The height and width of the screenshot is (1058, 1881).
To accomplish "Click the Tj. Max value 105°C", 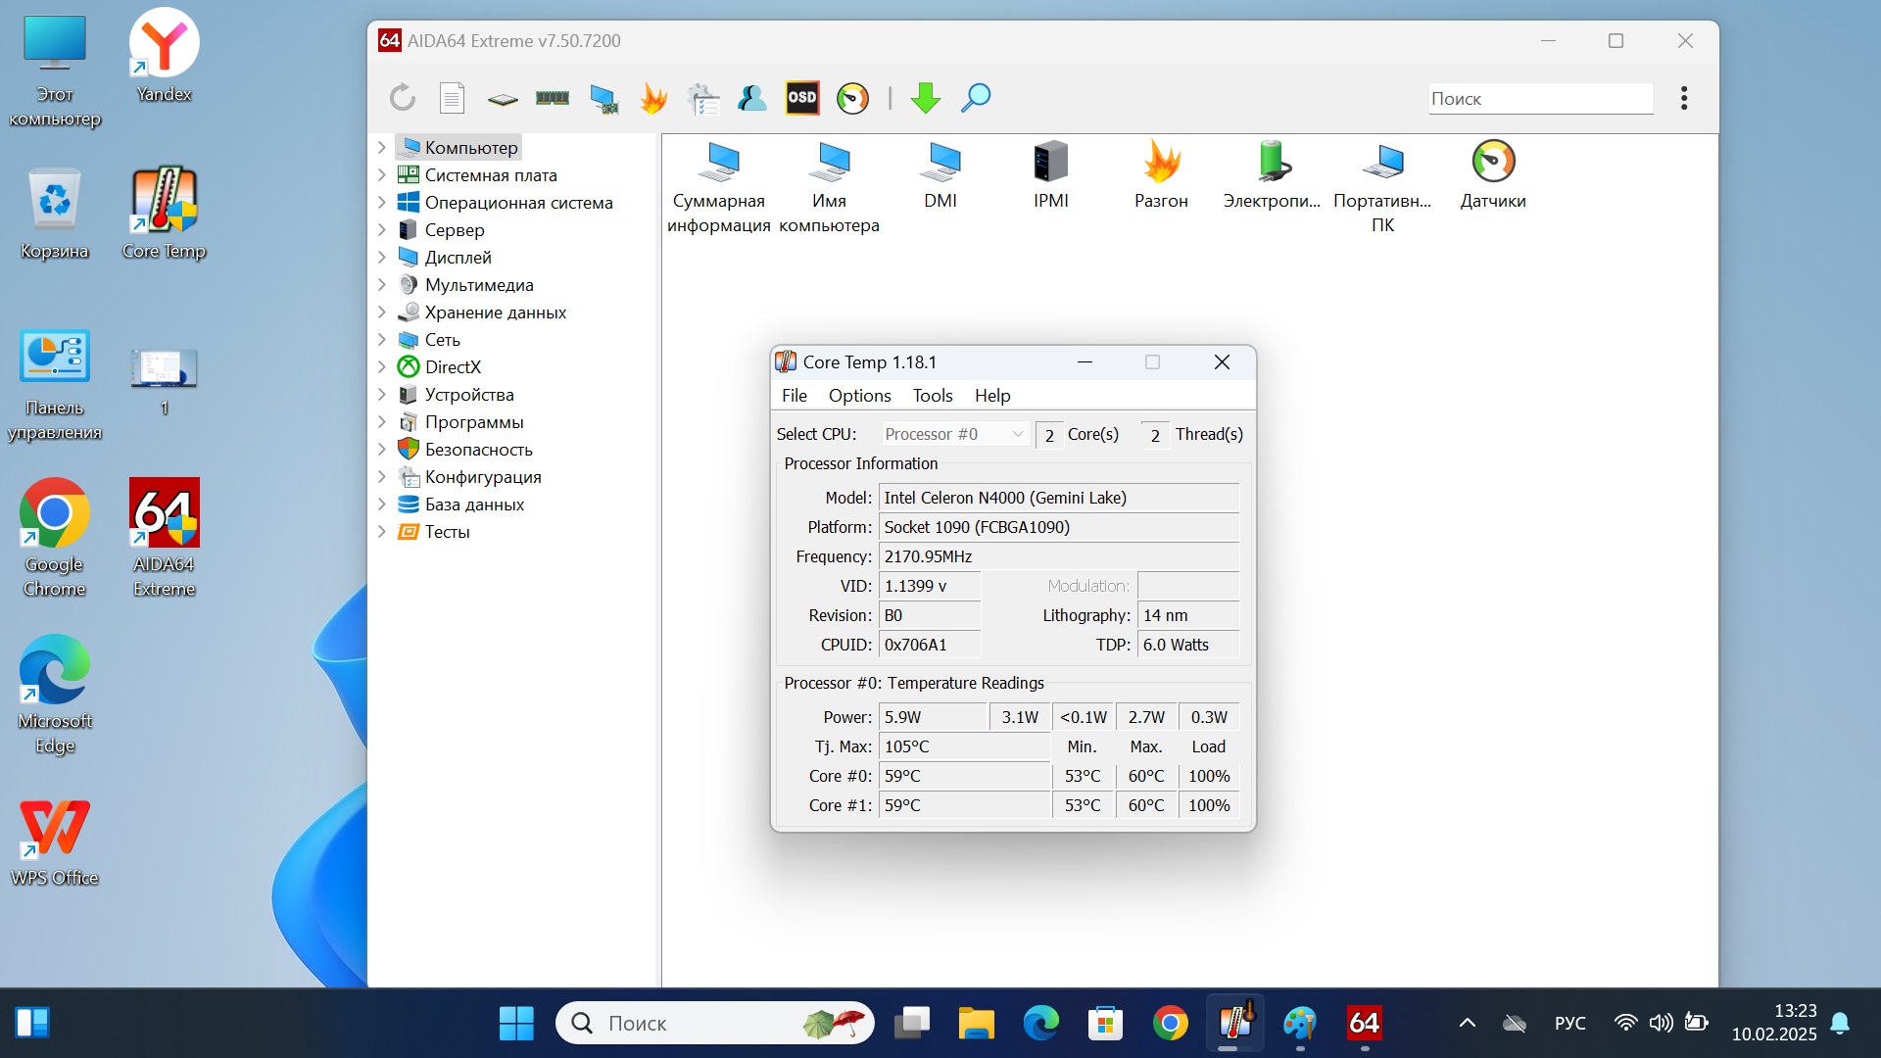I will 964,746.
